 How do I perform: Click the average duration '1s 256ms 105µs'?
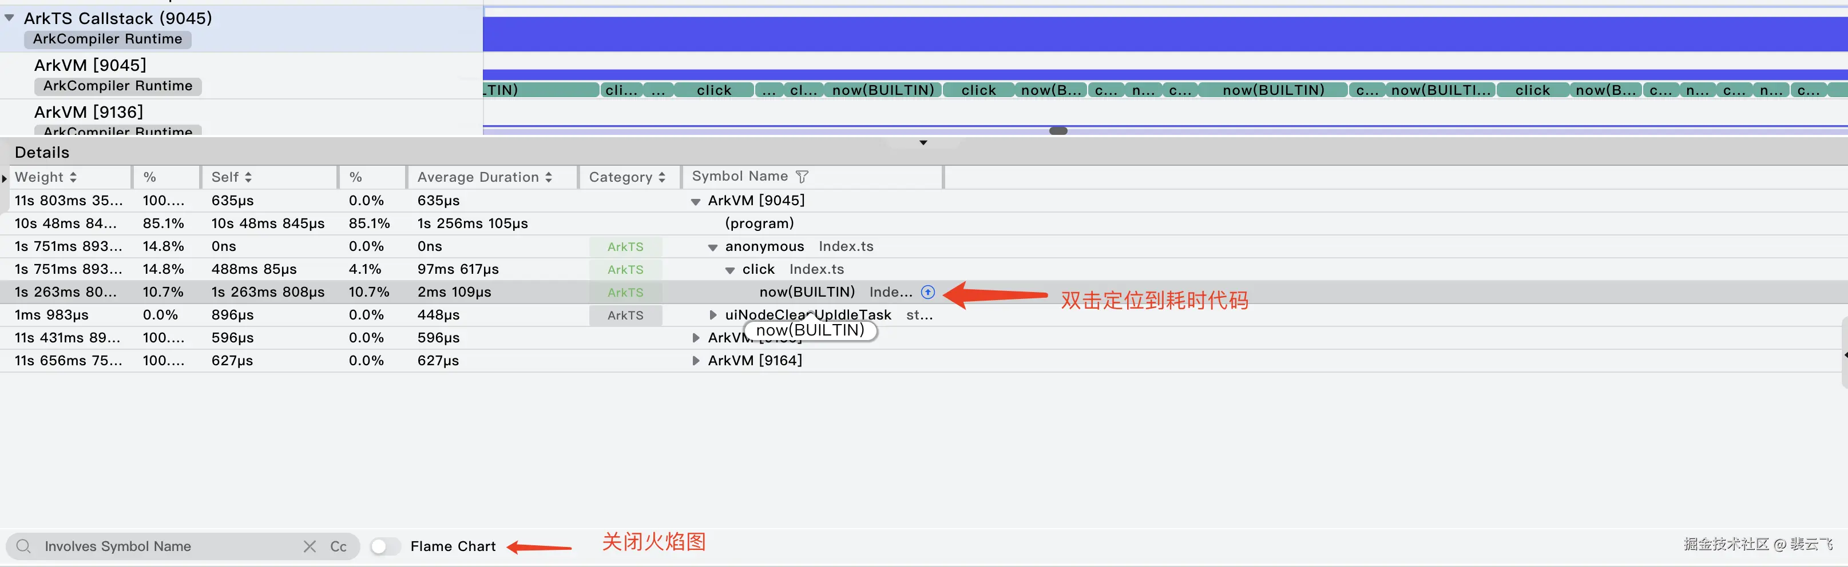(473, 223)
